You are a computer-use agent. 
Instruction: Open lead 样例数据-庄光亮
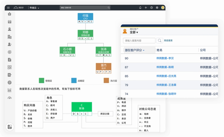pyautogui.click(x=166, y=76)
